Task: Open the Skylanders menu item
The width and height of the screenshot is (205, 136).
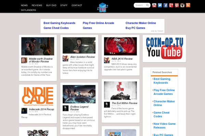Action: (28, 10)
